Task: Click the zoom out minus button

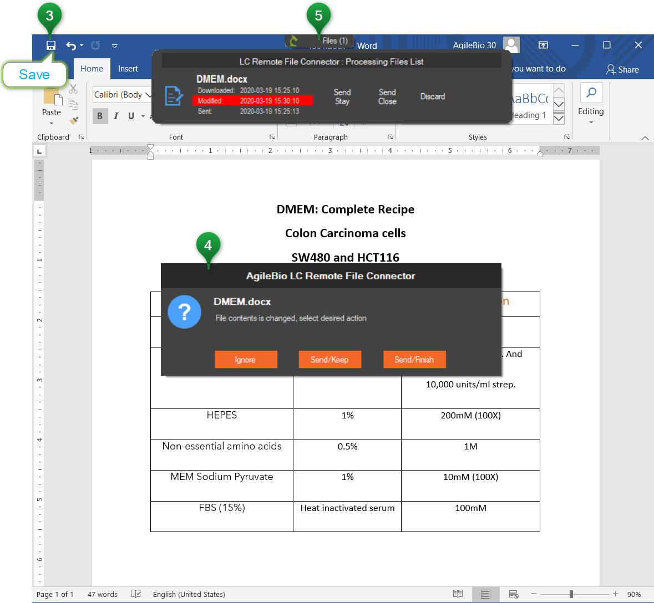Action: [534, 594]
